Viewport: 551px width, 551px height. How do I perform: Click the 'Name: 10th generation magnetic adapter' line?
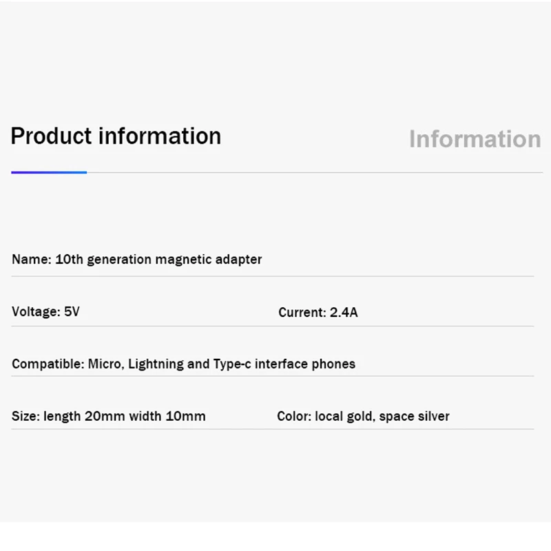pos(136,260)
